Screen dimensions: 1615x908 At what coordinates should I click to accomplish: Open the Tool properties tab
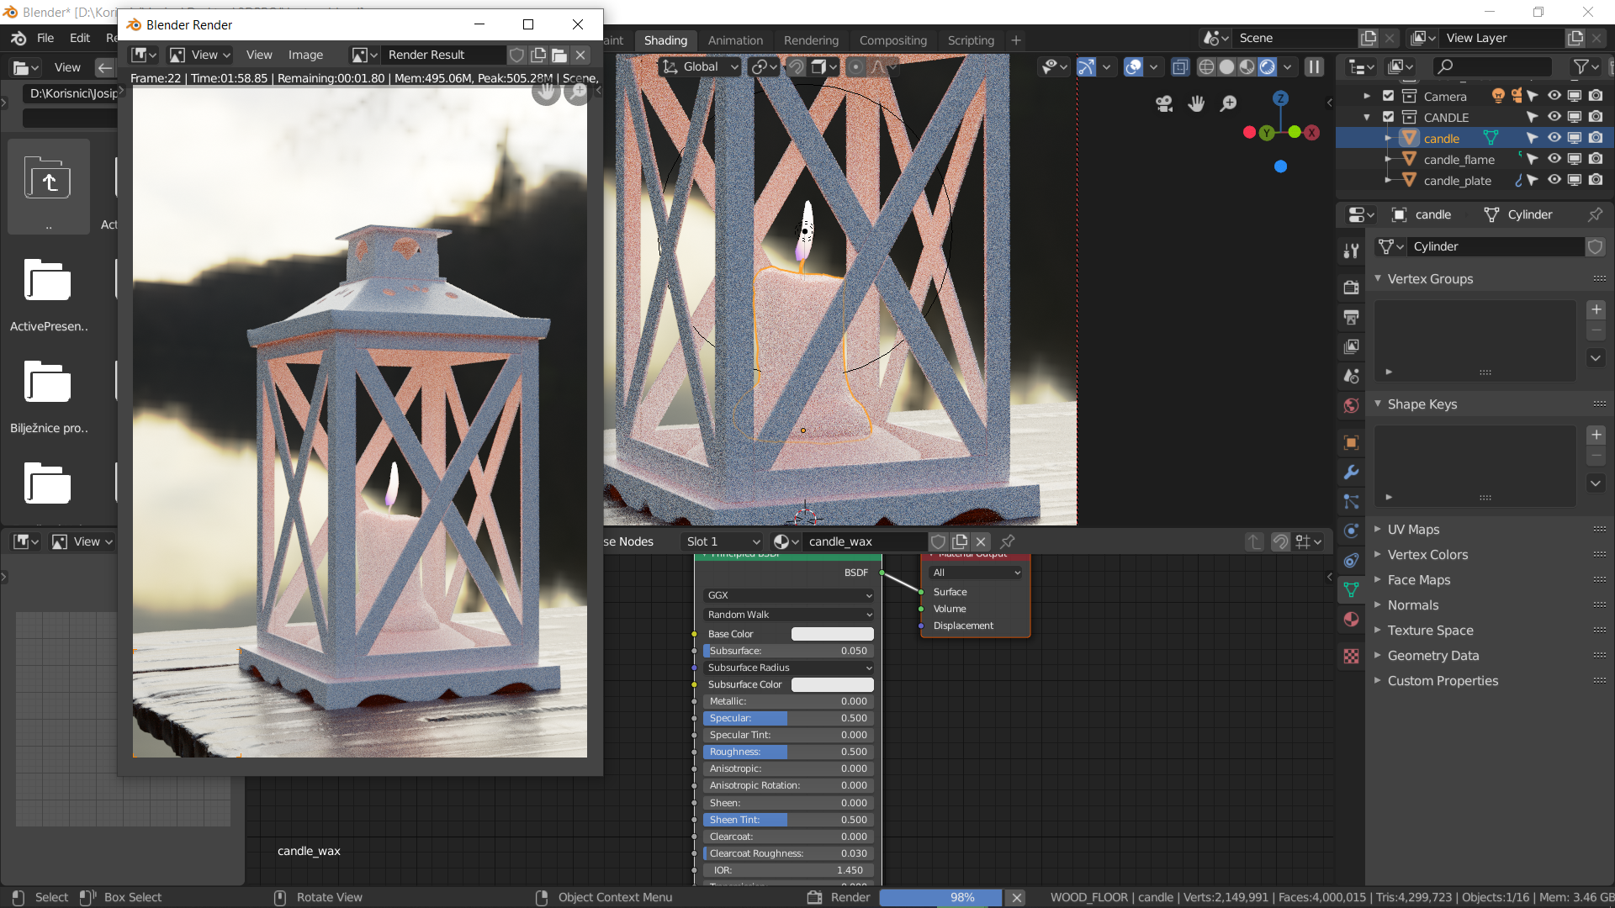(x=1351, y=251)
